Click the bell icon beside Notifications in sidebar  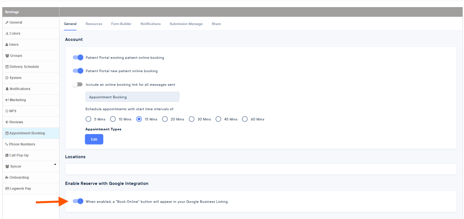coord(7,89)
